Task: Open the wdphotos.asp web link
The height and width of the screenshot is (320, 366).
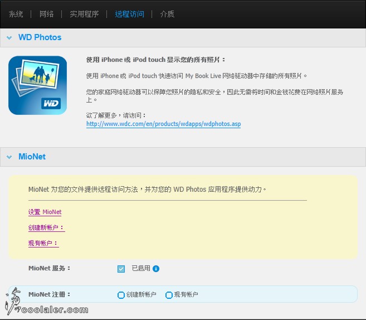Action: [164, 124]
